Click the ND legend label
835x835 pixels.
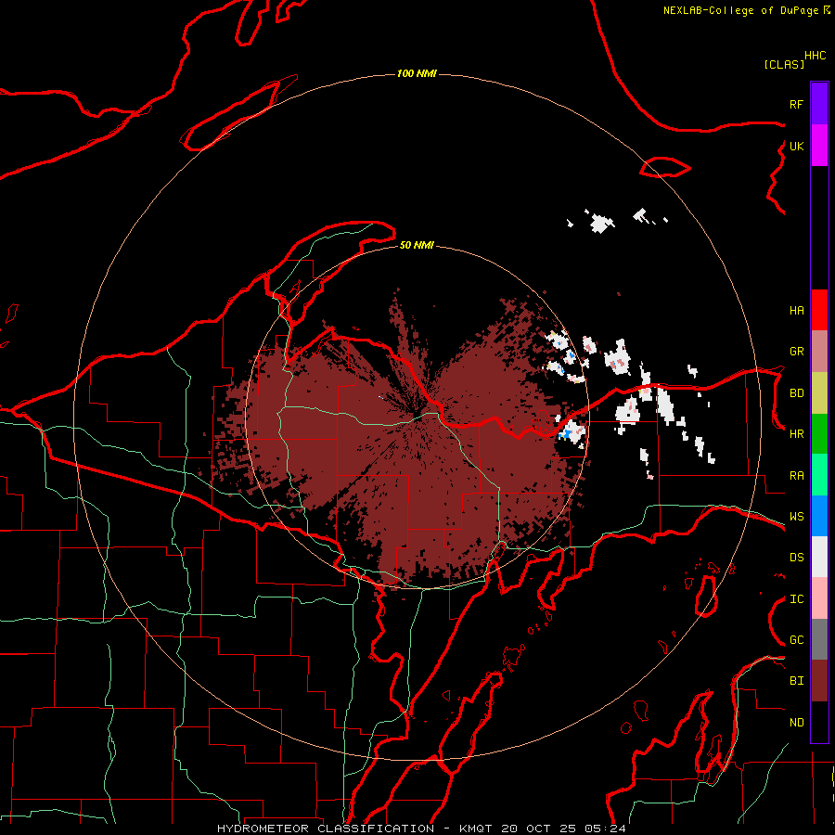[796, 723]
